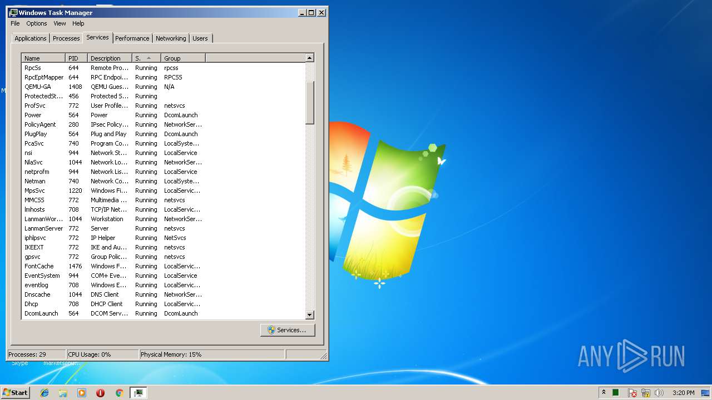
Task: Click the green CPU usage tray icon
Action: [616, 393]
